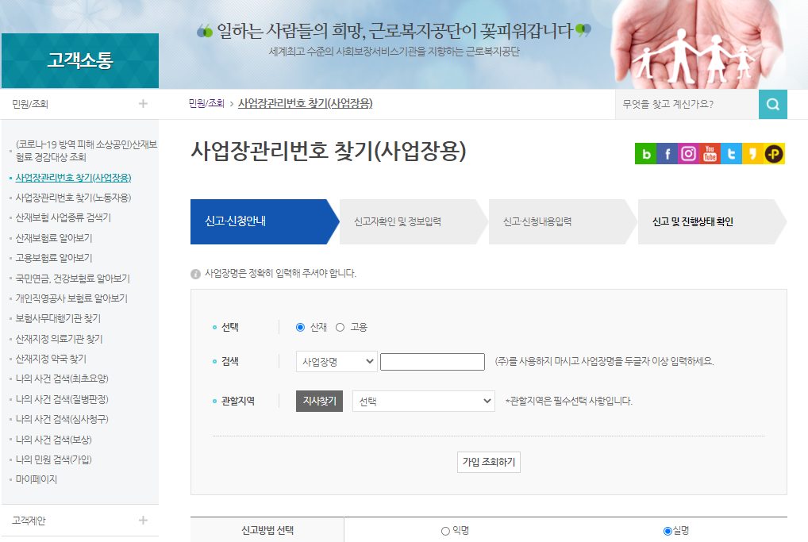The height and width of the screenshot is (542, 808).
Task: Click the Twitter icon
Action: pyautogui.click(x=732, y=153)
